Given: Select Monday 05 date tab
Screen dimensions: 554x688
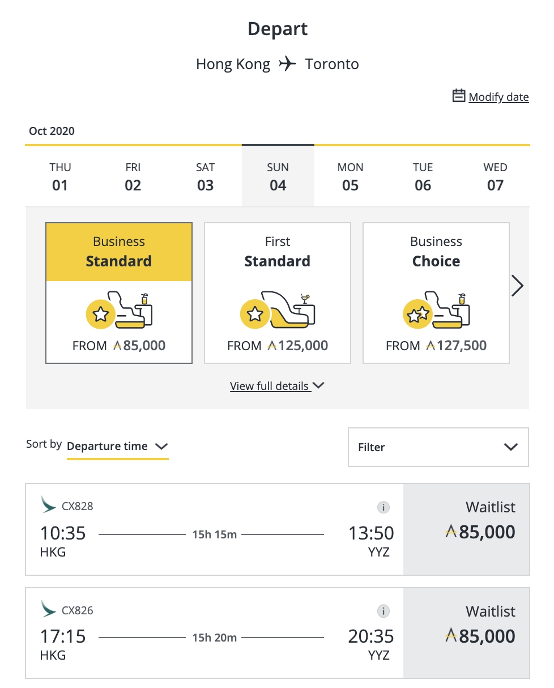Looking at the screenshot, I should tap(350, 176).
